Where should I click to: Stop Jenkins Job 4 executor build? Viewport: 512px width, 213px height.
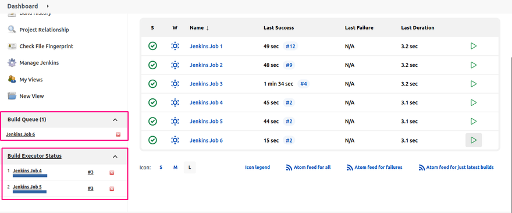pyautogui.click(x=112, y=172)
